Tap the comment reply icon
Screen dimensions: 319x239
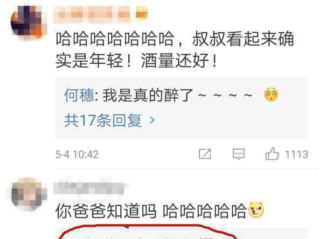(x=238, y=154)
